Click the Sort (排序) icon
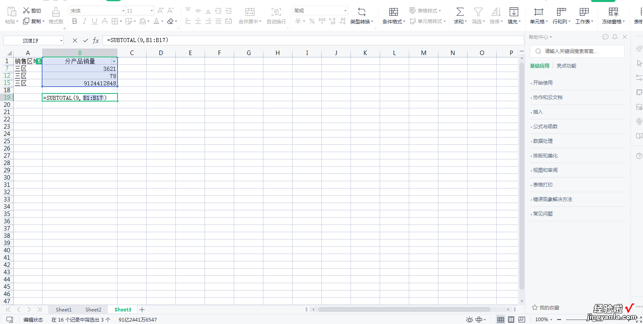 click(x=496, y=12)
